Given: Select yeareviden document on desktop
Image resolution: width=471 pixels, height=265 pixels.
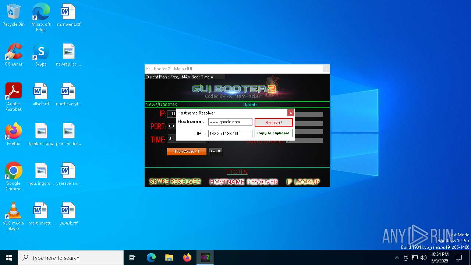Looking at the screenshot, I should pos(68,174).
